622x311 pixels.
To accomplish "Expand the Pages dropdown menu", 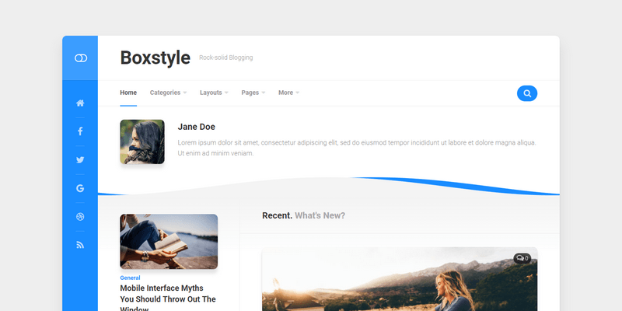I will [x=253, y=93].
